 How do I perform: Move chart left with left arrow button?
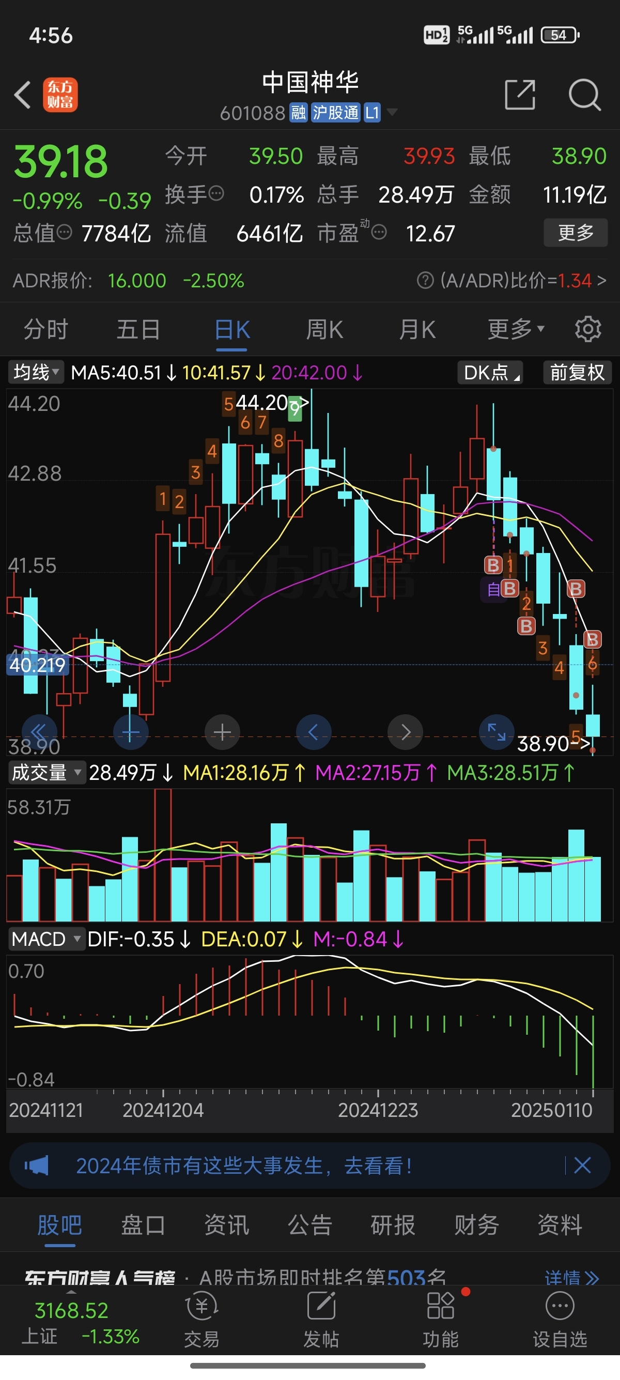coord(314,732)
